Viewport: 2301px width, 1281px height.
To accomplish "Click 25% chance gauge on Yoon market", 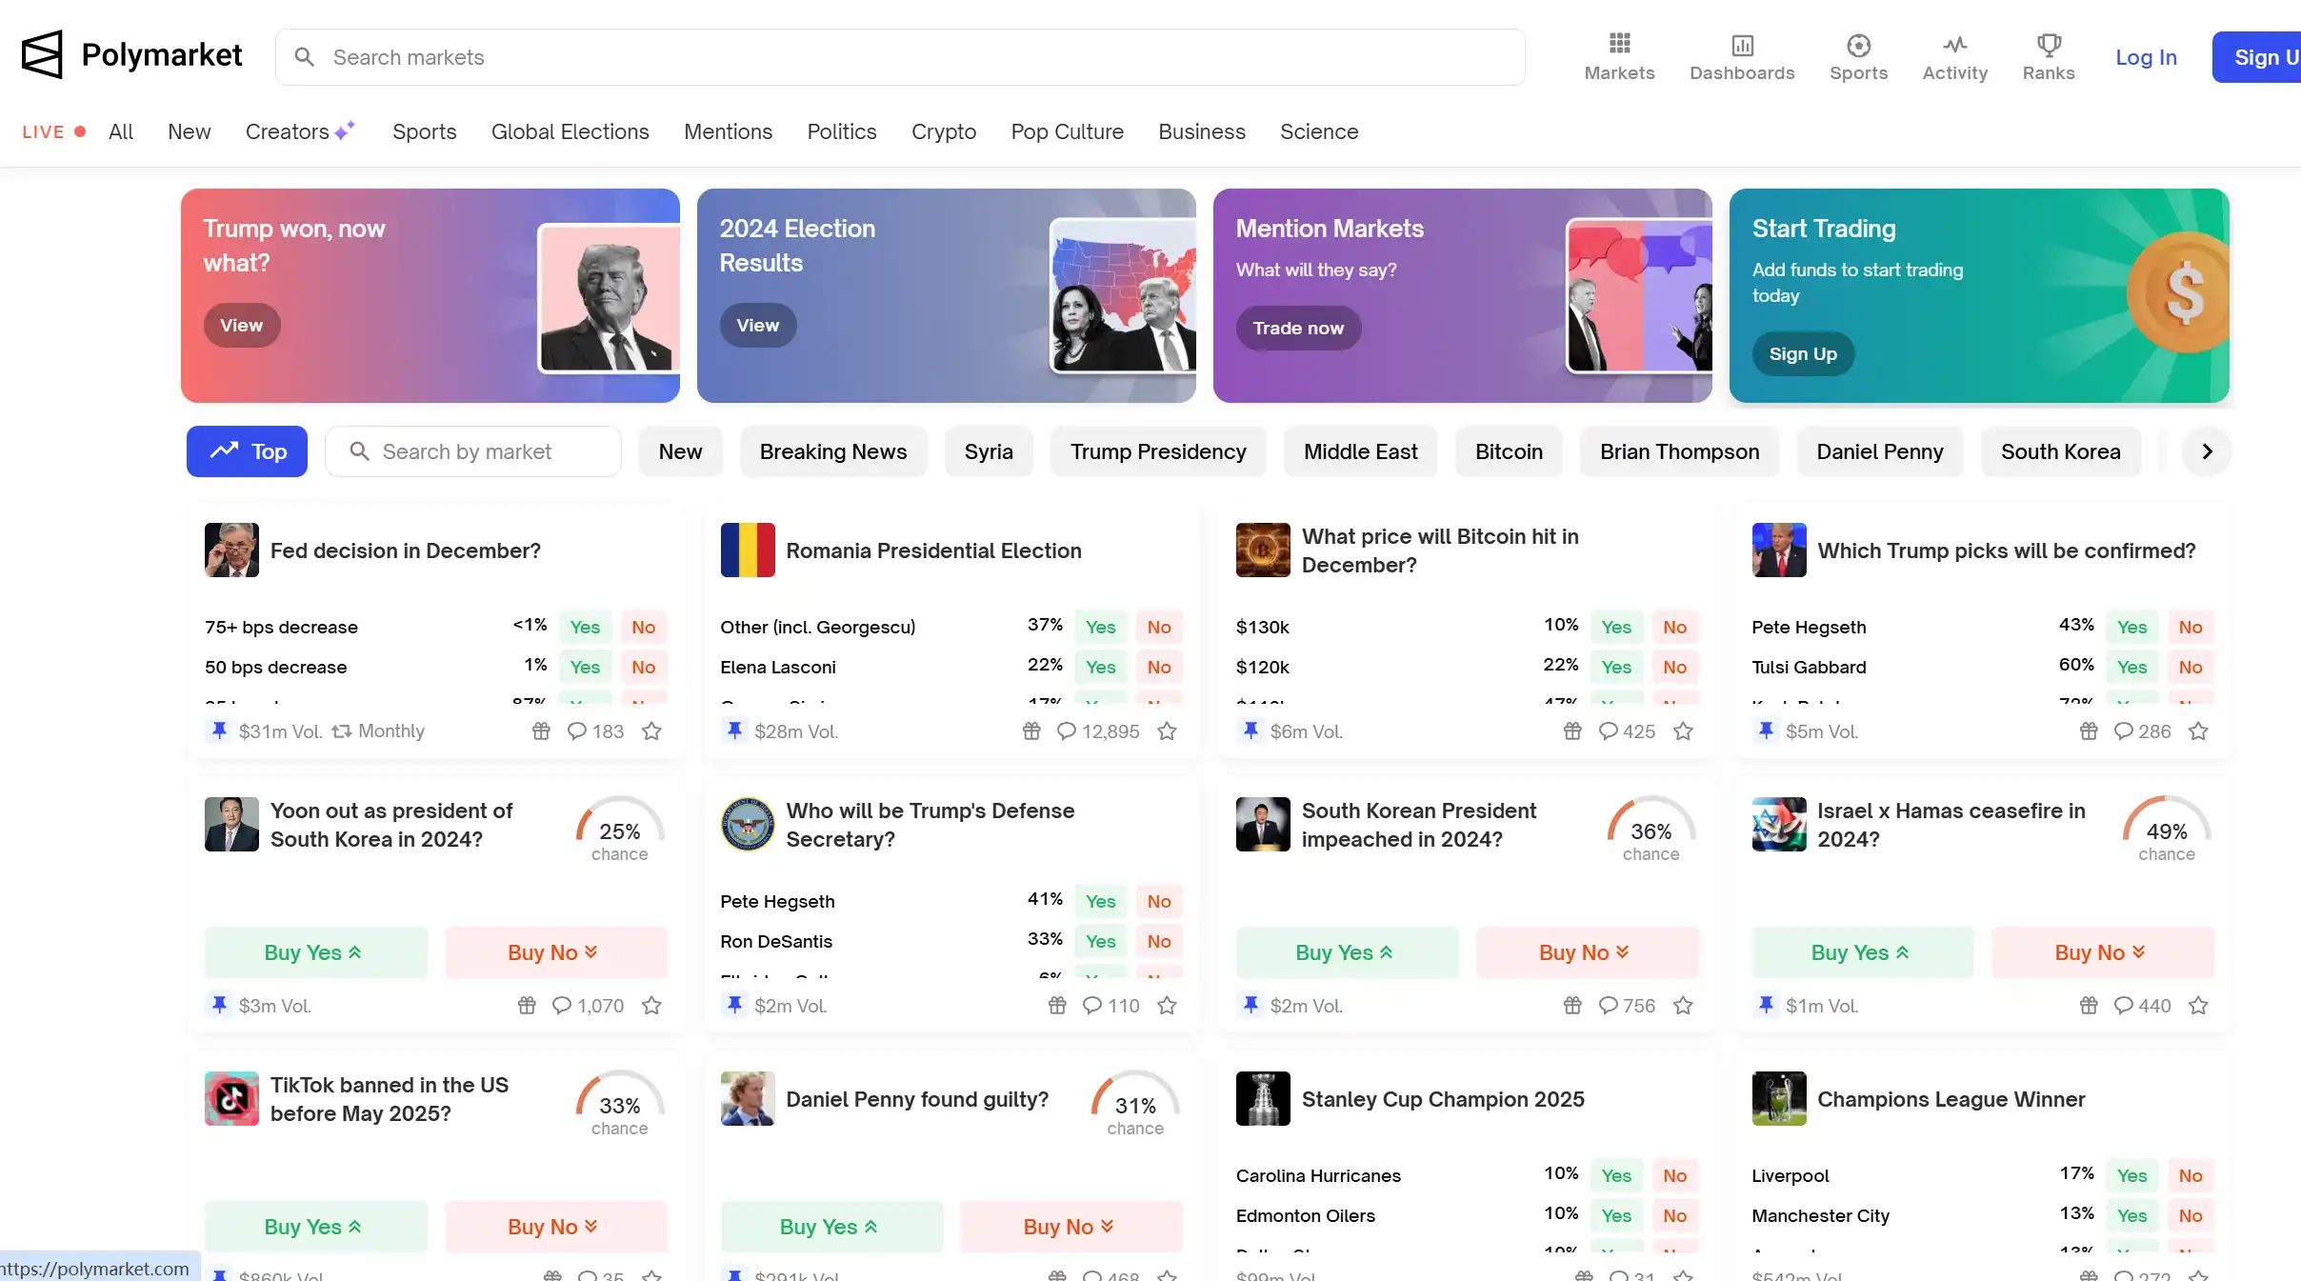I will 619,831.
